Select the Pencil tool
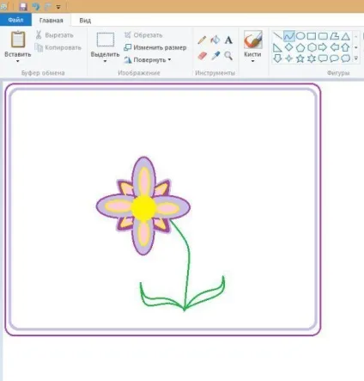 202,40
